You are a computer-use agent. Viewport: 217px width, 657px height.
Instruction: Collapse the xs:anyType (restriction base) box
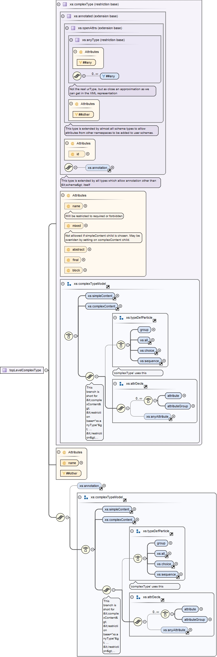(71, 40)
